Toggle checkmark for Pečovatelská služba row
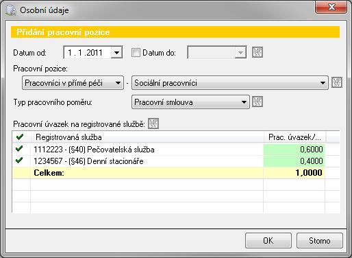 pyautogui.click(x=20, y=149)
